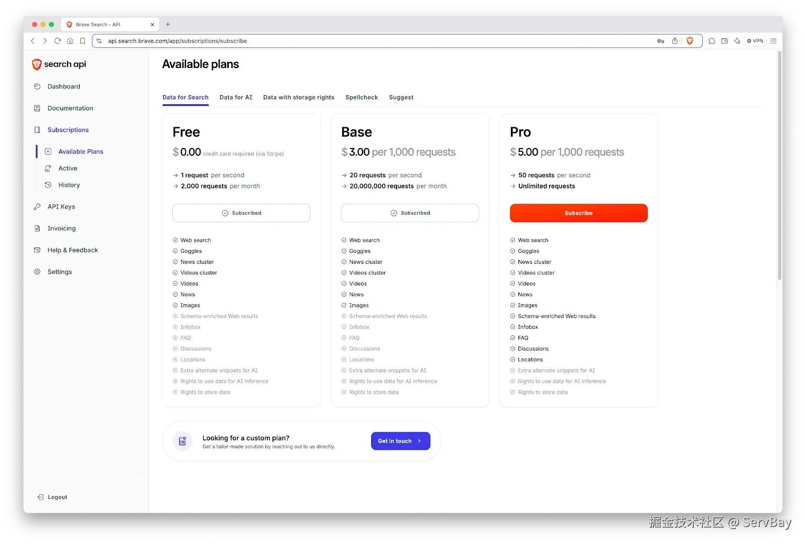Screen dimensions: 806x544
Task: Click the Subscribed button on Base plan
Action: pyautogui.click(x=410, y=213)
